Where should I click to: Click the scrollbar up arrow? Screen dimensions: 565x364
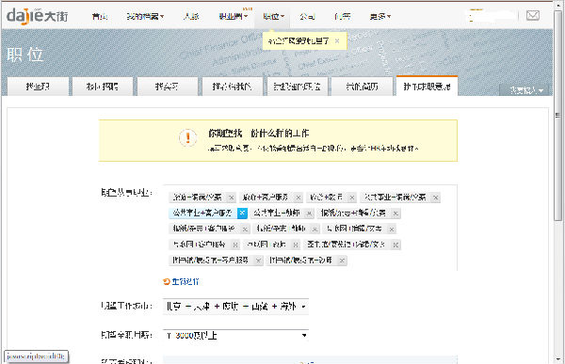[x=557, y=5]
